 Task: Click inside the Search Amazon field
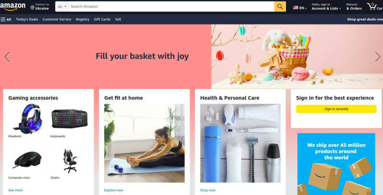(x=171, y=7)
